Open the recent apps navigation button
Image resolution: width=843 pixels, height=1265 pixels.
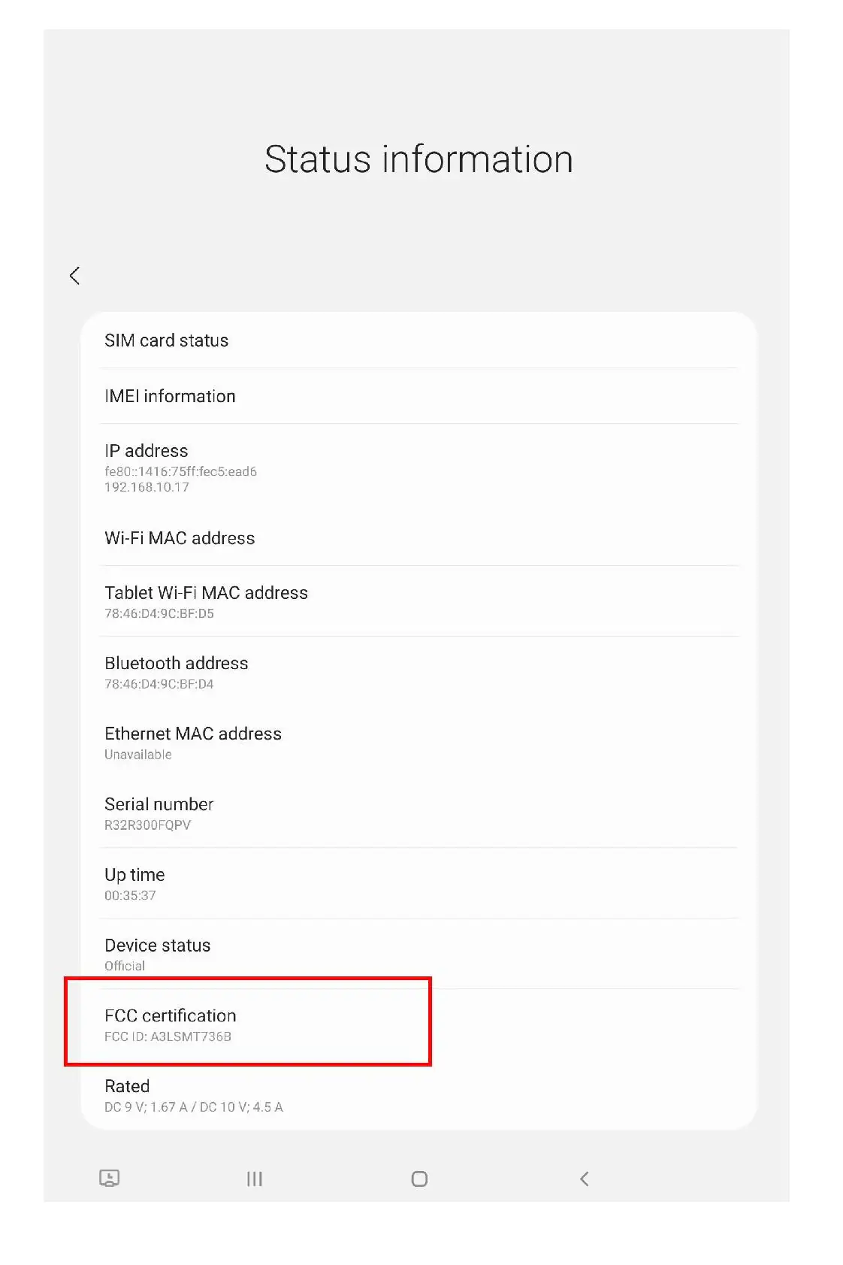pyautogui.click(x=255, y=1179)
